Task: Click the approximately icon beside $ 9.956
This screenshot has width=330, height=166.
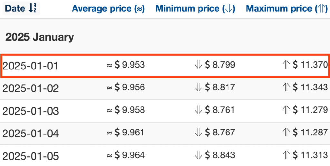Action: (109, 88)
